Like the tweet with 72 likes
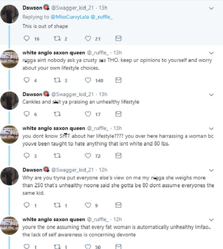 88,156
